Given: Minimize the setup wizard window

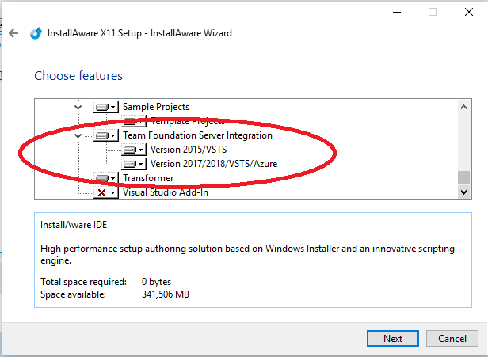Looking at the screenshot, I should click(x=397, y=13).
